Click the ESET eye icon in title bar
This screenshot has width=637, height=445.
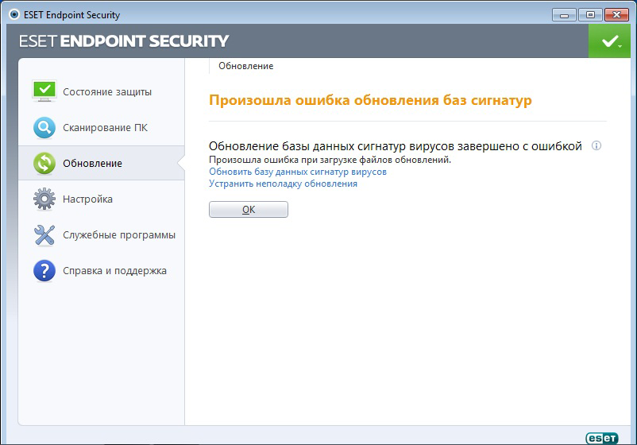(13, 14)
